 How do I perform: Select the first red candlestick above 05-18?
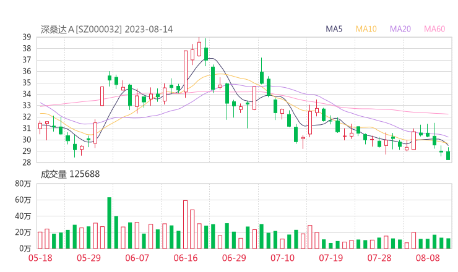pos(40,127)
